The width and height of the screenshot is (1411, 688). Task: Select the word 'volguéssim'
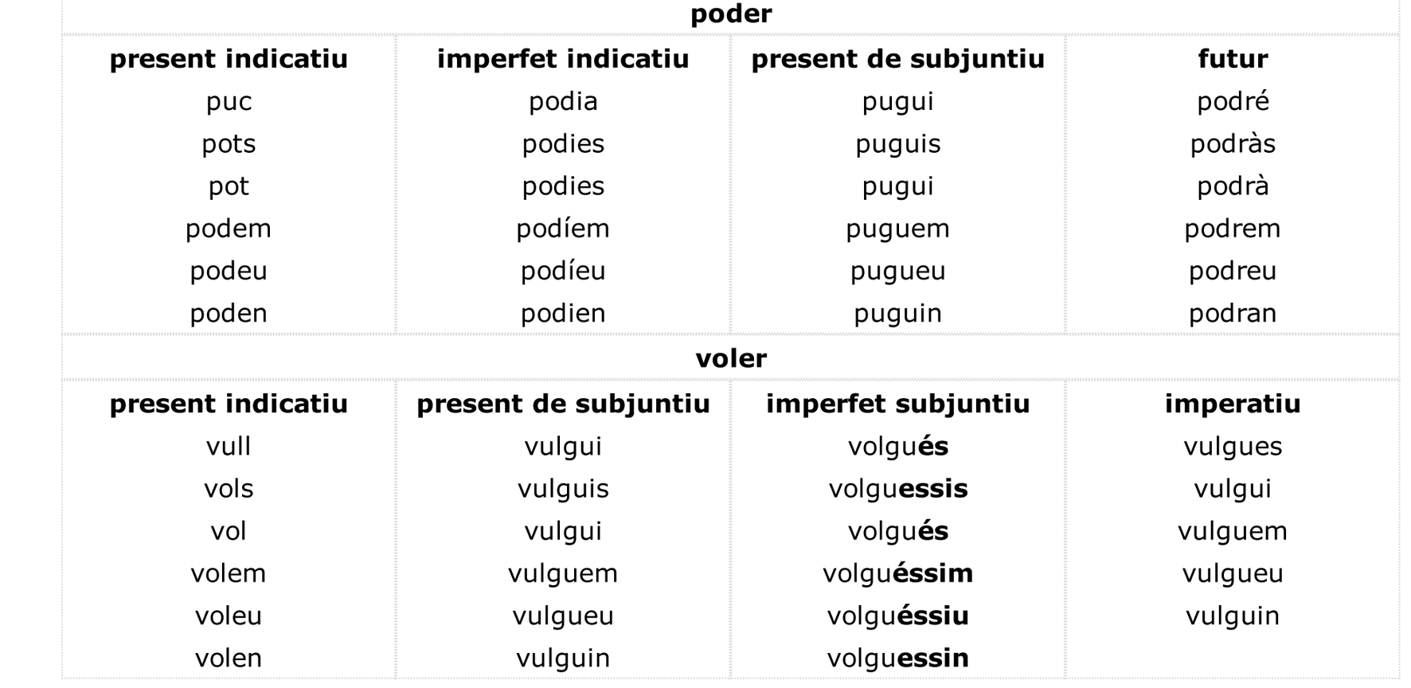click(897, 573)
